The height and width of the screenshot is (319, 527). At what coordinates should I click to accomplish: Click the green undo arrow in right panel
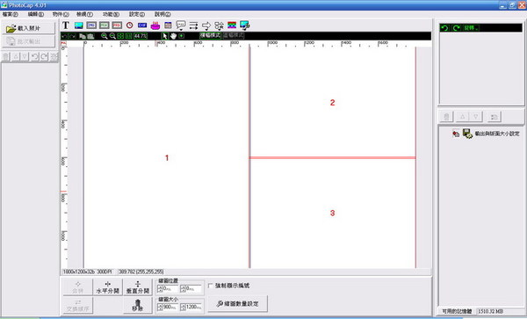point(444,28)
